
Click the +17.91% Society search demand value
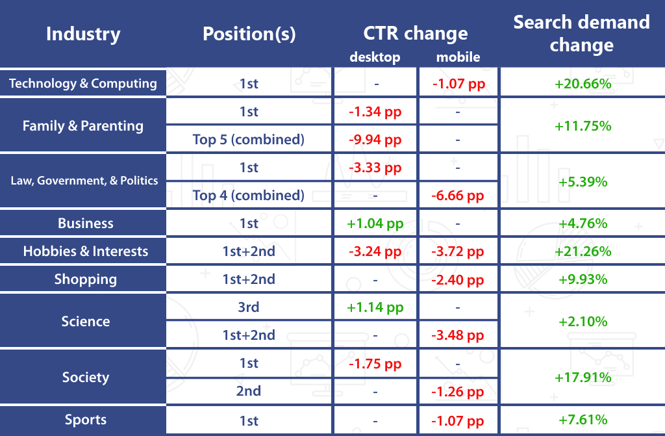pos(583,378)
